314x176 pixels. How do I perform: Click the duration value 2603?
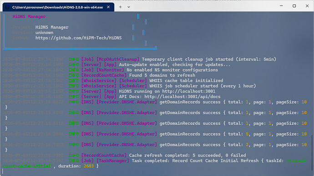click(89, 166)
